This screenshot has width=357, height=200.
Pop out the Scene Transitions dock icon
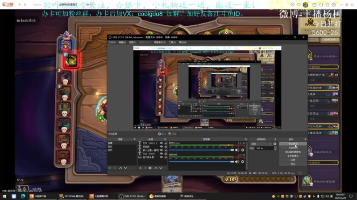pyautogui.click(x=275, y=139)
